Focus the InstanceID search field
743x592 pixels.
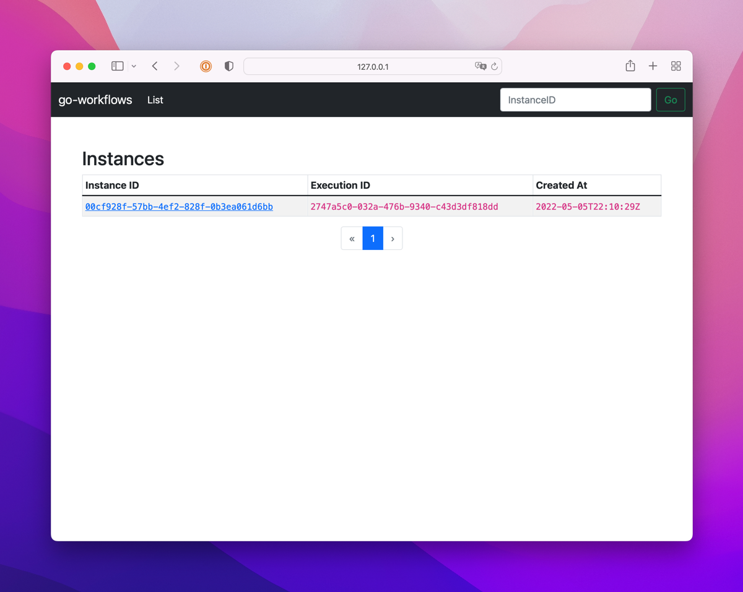click(576, 100)
